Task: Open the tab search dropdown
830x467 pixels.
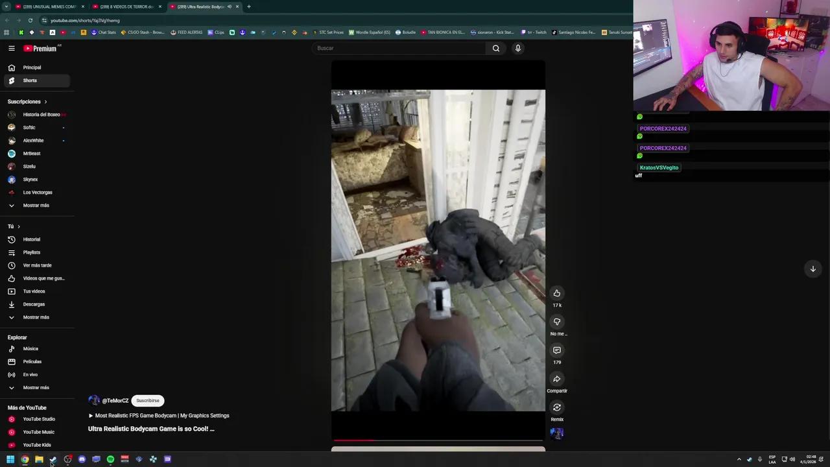Action: click(6, 6)
